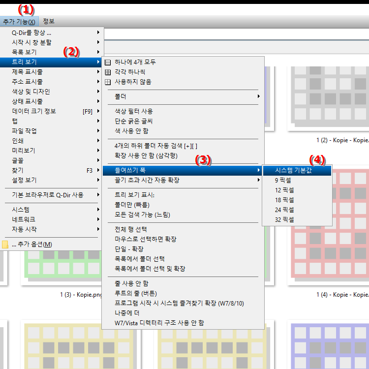The image size is (369, 369).
Task: Click the yellow folder icon for 추가 옵션
Action: coord(5,245)
